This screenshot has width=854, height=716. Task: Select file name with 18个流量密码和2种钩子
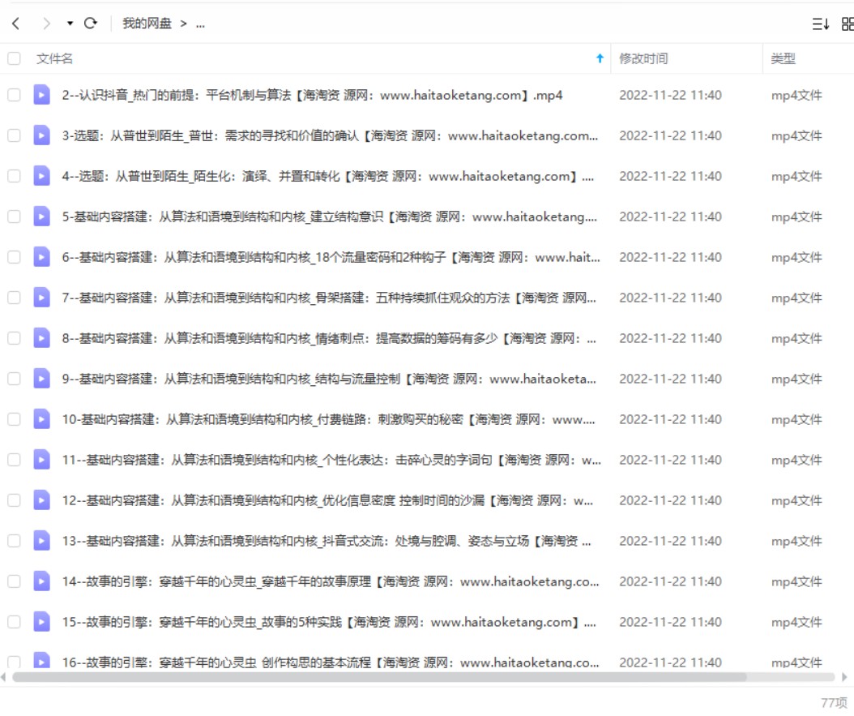[331, 257]
